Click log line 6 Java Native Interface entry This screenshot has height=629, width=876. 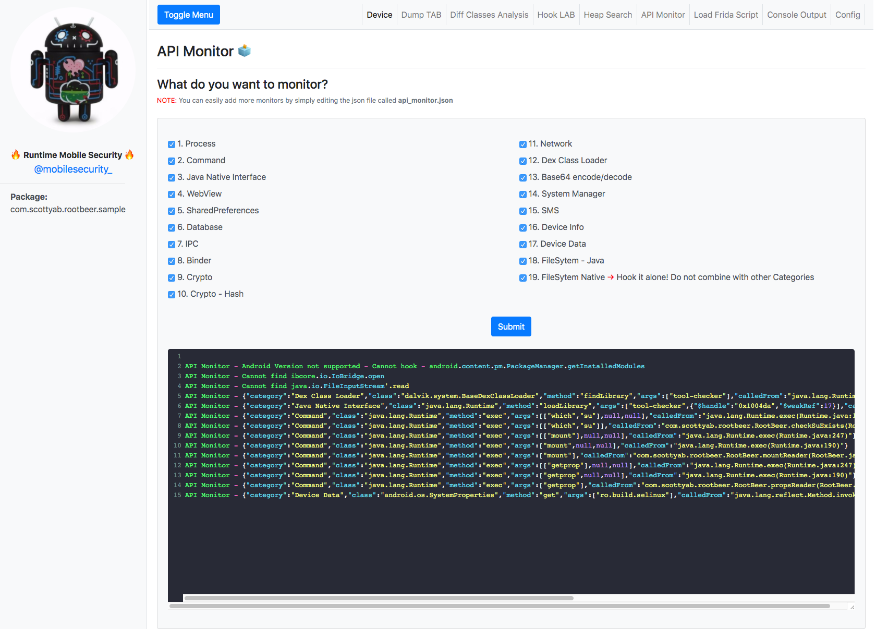coord(519,406)
